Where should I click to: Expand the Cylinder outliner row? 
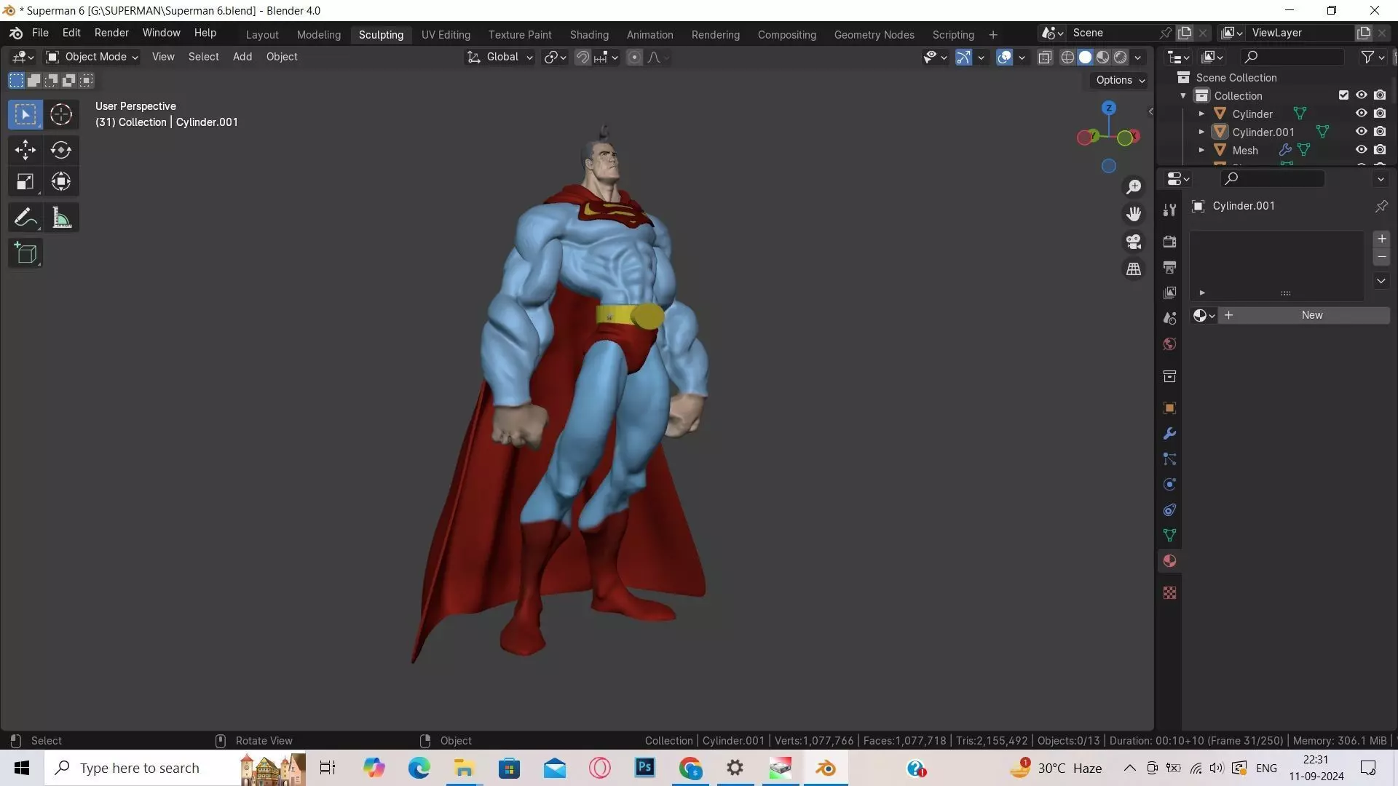tap(1201, 114)
